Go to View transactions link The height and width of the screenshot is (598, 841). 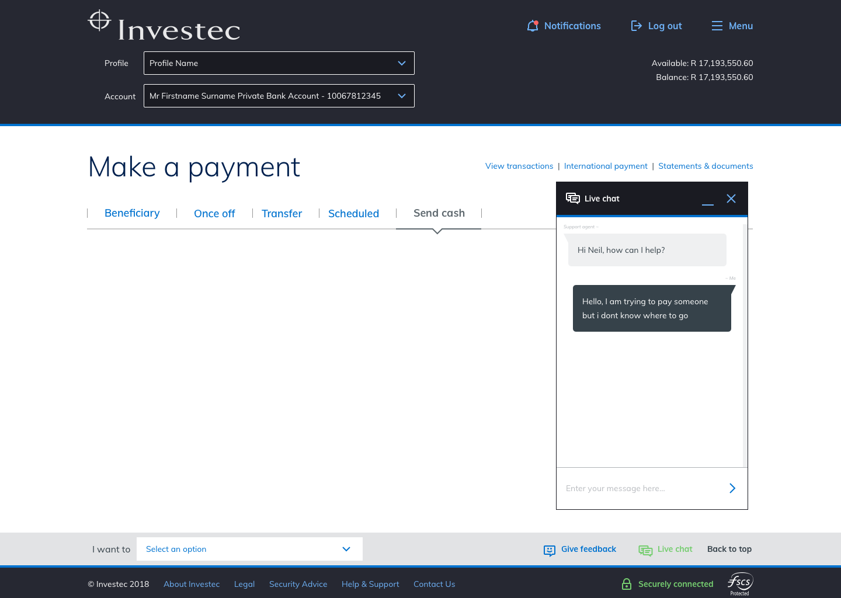(519, 166)
